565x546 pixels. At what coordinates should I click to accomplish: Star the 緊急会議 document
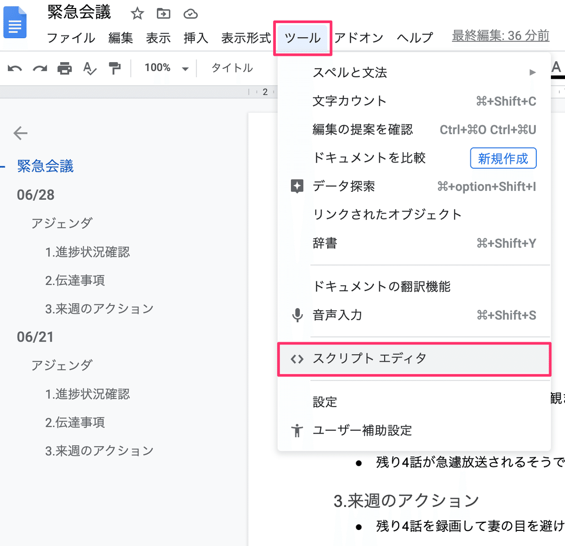pos(137,14)
